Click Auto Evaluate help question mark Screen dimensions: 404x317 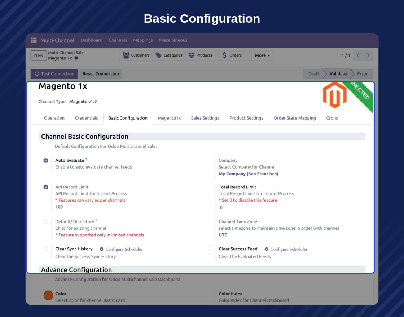coord(86,159)
